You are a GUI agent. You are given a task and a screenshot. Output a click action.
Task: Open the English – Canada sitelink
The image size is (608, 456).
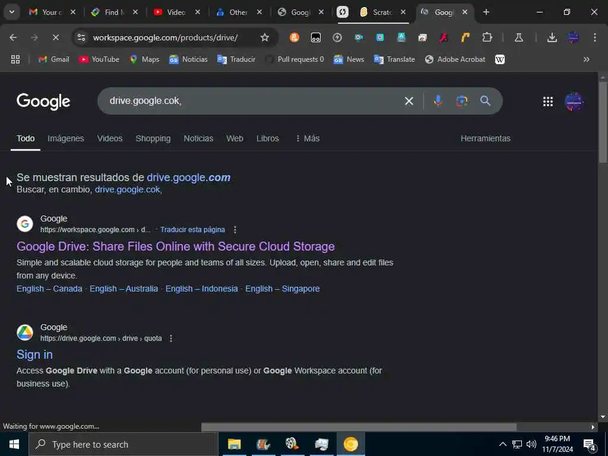[x=49, y=289]
